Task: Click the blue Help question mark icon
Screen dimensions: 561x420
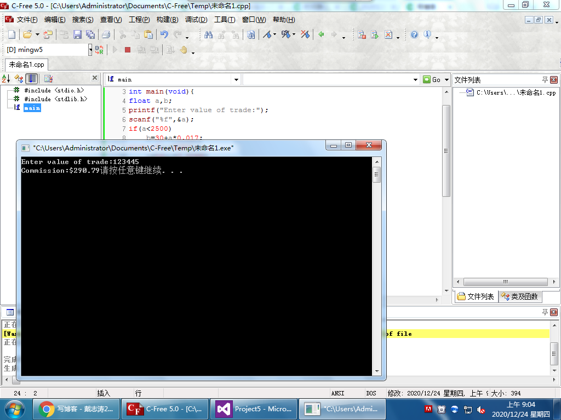Action: [414, 34]
